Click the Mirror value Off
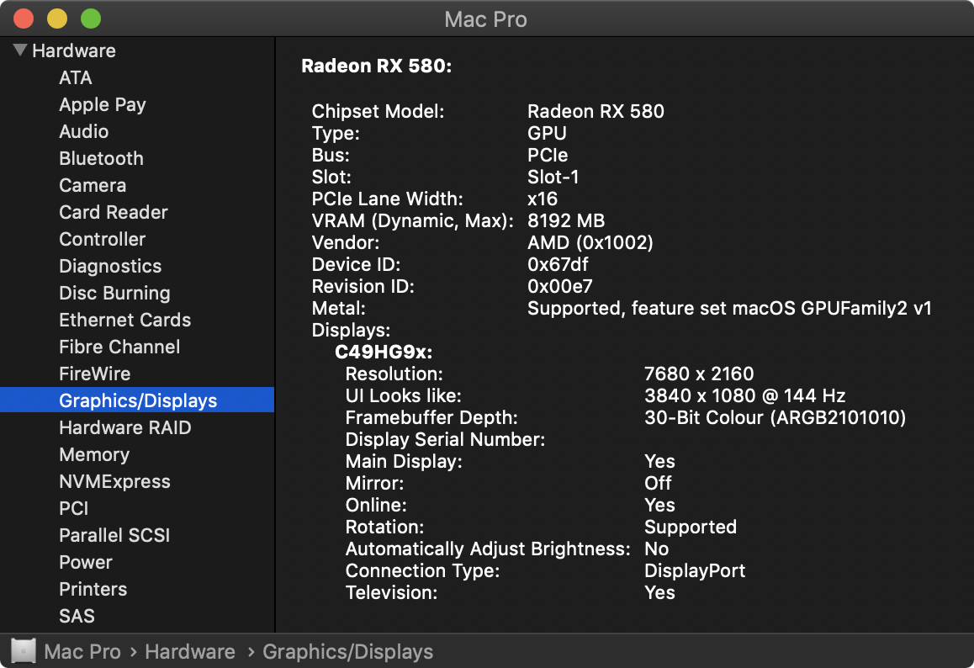 (657, 484)
